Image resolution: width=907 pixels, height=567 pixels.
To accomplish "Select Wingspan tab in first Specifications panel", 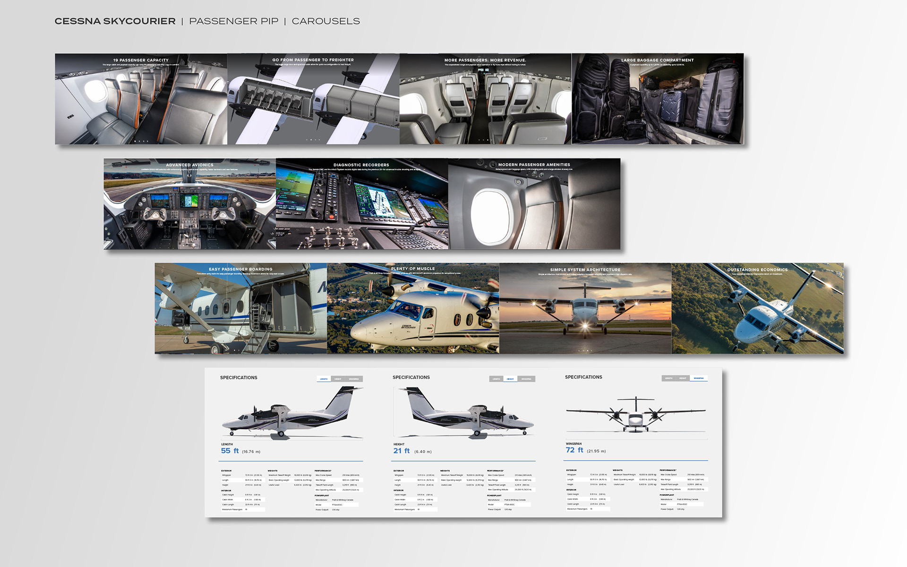I will pyautogui.click(x=354, y=379).
